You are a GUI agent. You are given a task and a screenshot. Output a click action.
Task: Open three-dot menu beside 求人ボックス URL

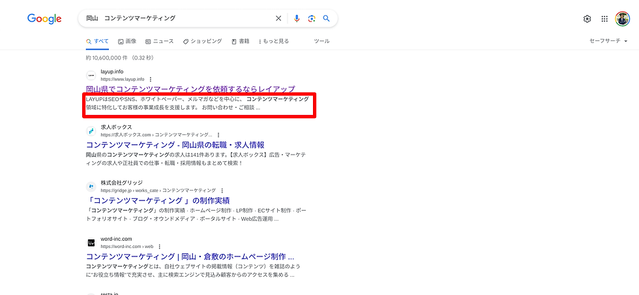click(218, 134)
